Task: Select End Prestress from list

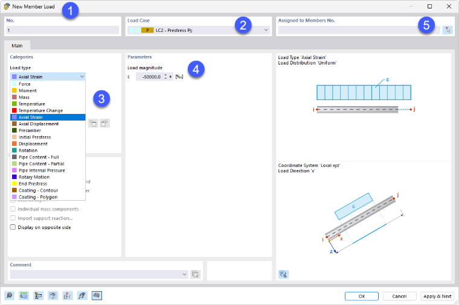Action: [x=48, y=184]
